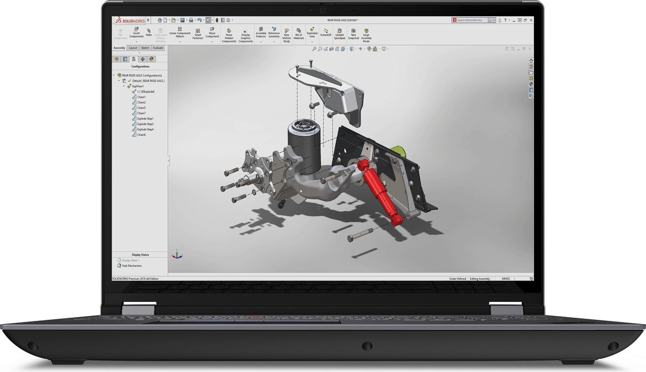
Task: Click the Appearances icon in right task pane
Action: tap(531, 84)
